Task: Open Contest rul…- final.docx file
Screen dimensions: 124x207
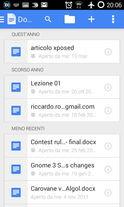Action: pos(62,146)
